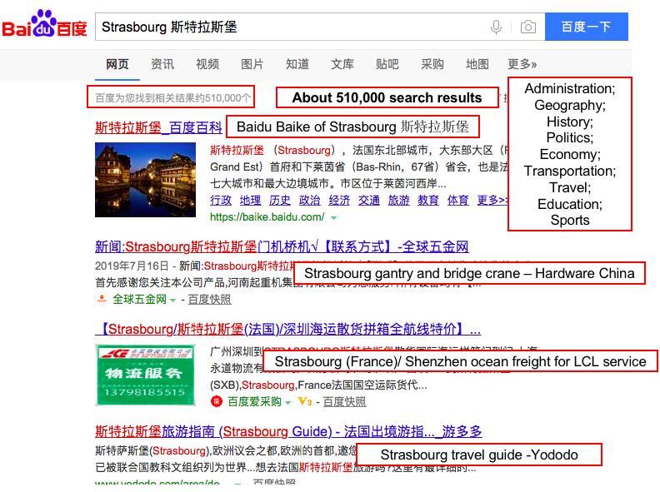Viewport: 660px width, 492px height.
Task: Open image search camera icon
Action: click(527, 27)
